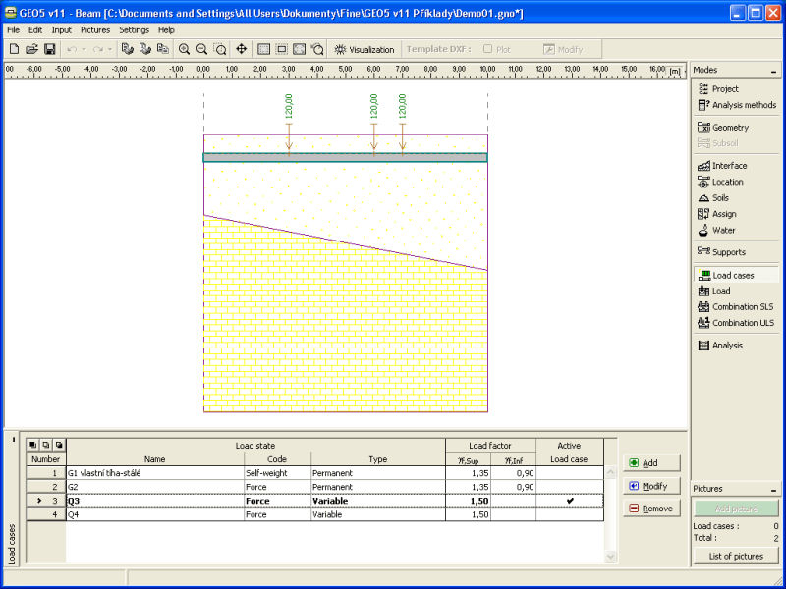Toggle the Active checkbox for load case Q3
This screenshot has height=589, width=786.
[x=570, y=501]
